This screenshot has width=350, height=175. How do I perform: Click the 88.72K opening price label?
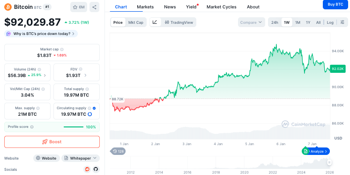click(118, 99)
